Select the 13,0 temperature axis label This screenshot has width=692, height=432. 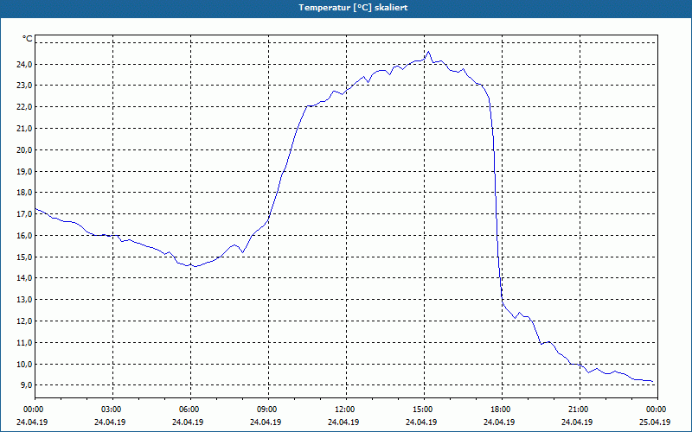(24, 299)
